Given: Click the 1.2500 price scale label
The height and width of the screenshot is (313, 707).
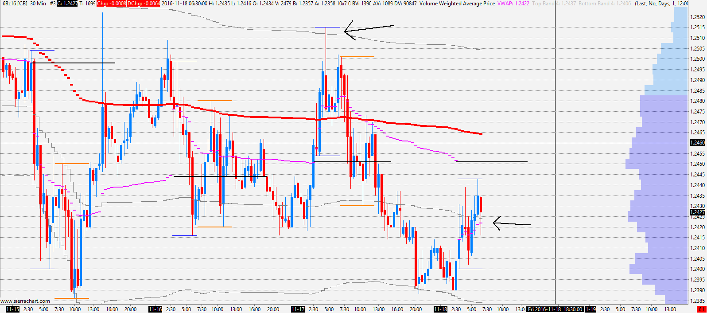Looking at the screenshot, I should pos(698,59).
